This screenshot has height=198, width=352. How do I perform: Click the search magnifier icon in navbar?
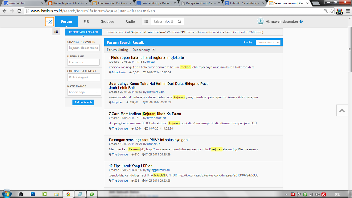pyautogui.click(x=179, y=21)
